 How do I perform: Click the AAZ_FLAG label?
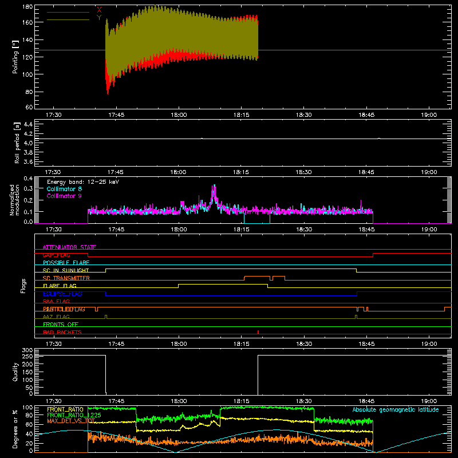point(56,317)
